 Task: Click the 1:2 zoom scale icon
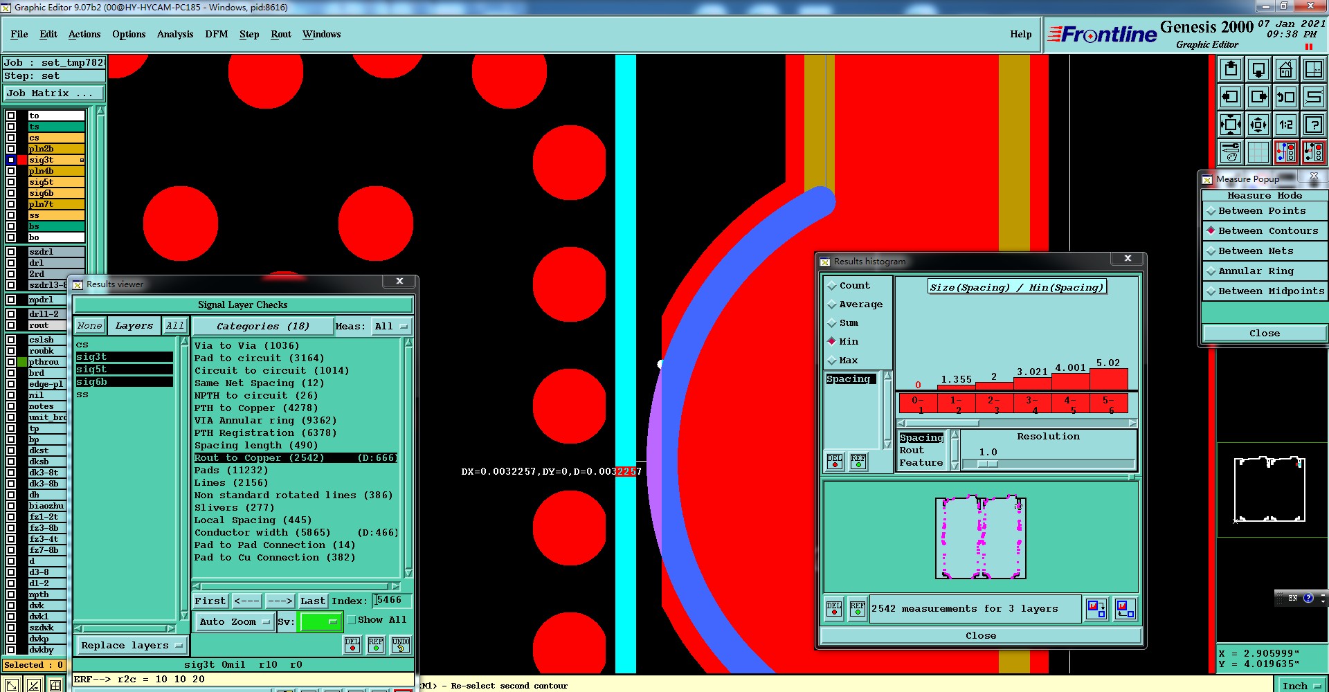[1286, 125]
